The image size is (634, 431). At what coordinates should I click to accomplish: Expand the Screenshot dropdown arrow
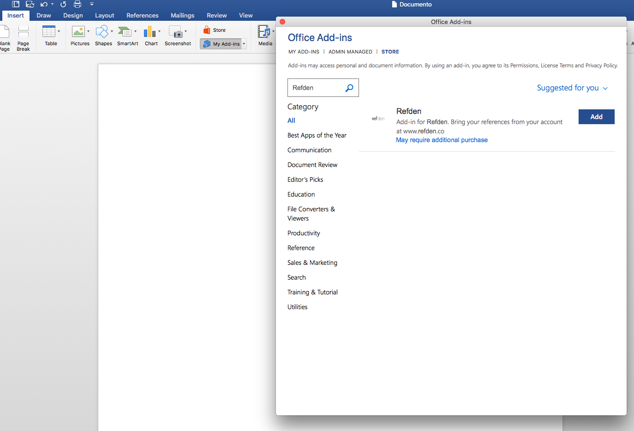click(x=185, y=31)
